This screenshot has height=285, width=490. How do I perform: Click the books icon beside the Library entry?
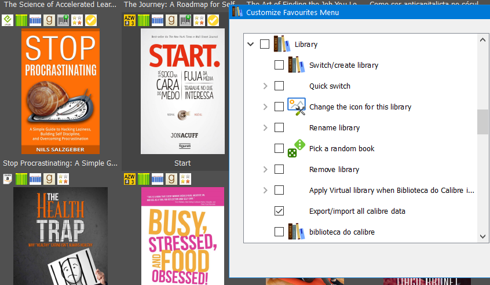[x=282, y=44]
